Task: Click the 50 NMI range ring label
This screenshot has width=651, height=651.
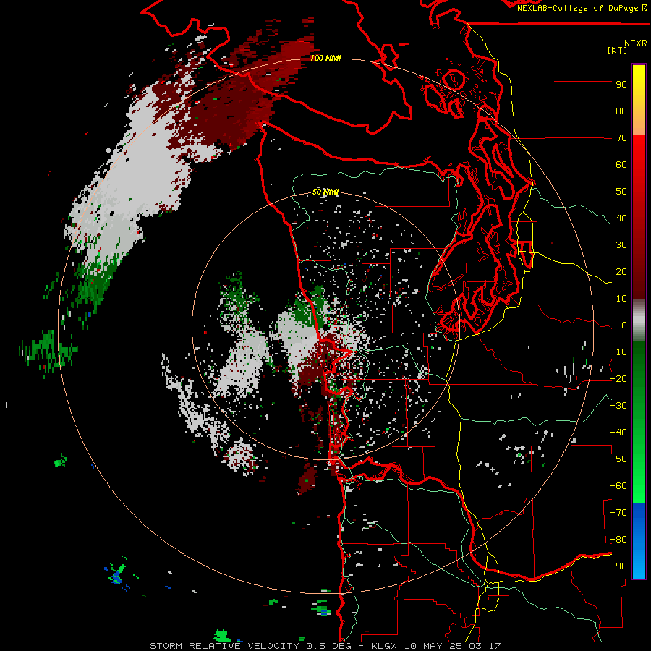Action: point(325,192)
